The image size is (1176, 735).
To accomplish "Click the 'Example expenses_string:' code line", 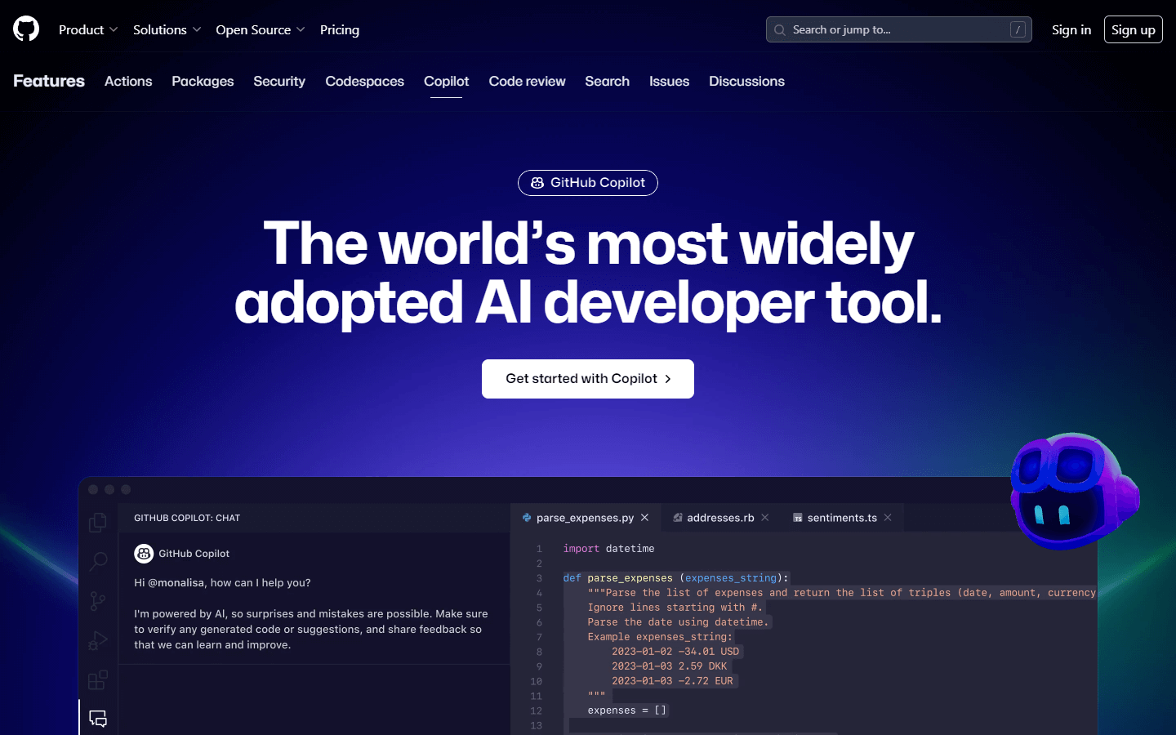I will pyautogui.click(x=660, y=637).
